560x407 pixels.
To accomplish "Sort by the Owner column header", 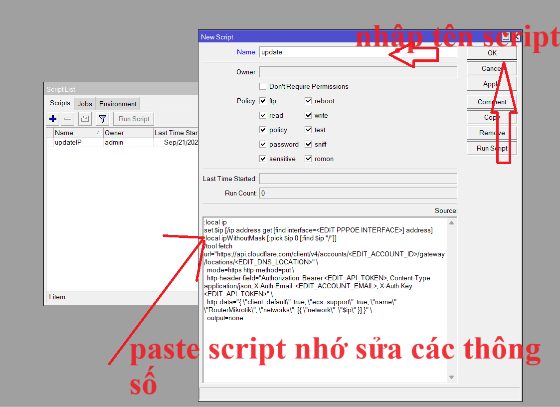I will coord(128,133).
